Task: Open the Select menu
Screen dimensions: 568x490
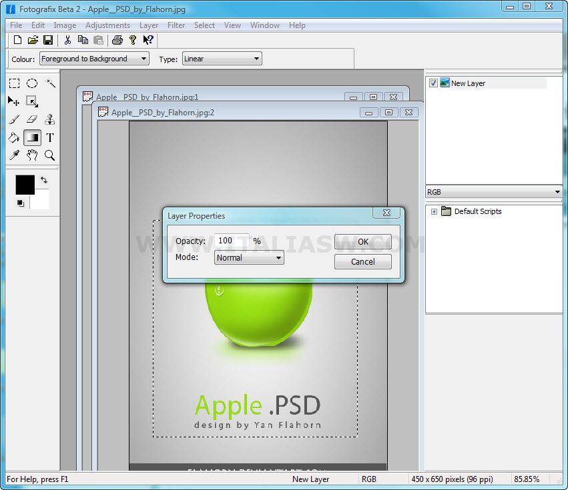Action: pos(204,25)
